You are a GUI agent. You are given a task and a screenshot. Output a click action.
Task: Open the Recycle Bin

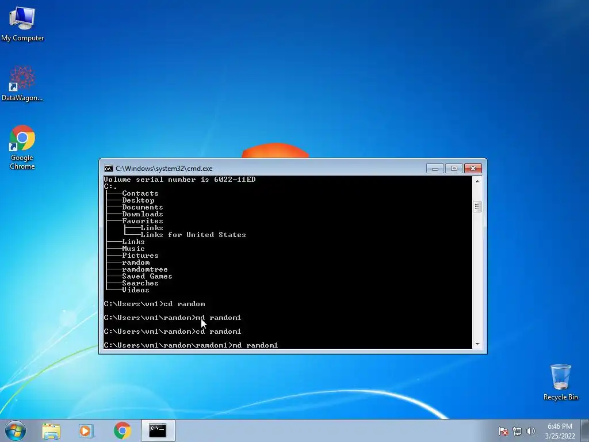[560, 382]
